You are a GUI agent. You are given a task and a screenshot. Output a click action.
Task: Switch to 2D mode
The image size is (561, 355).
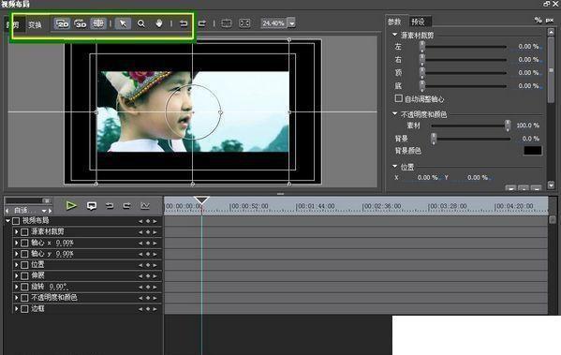point(62,23)
